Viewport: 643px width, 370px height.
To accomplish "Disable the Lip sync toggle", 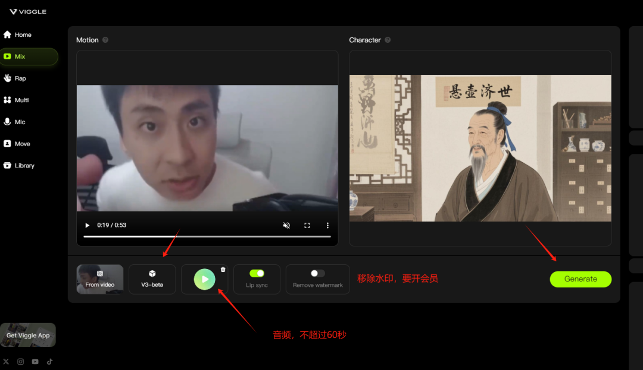I will click(257, 273).
